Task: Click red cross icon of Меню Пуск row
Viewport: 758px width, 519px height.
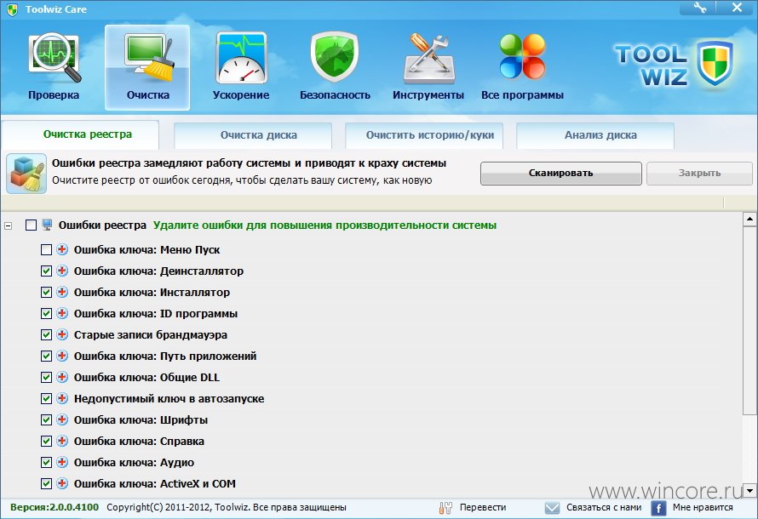Action: (x=62, y=249)
